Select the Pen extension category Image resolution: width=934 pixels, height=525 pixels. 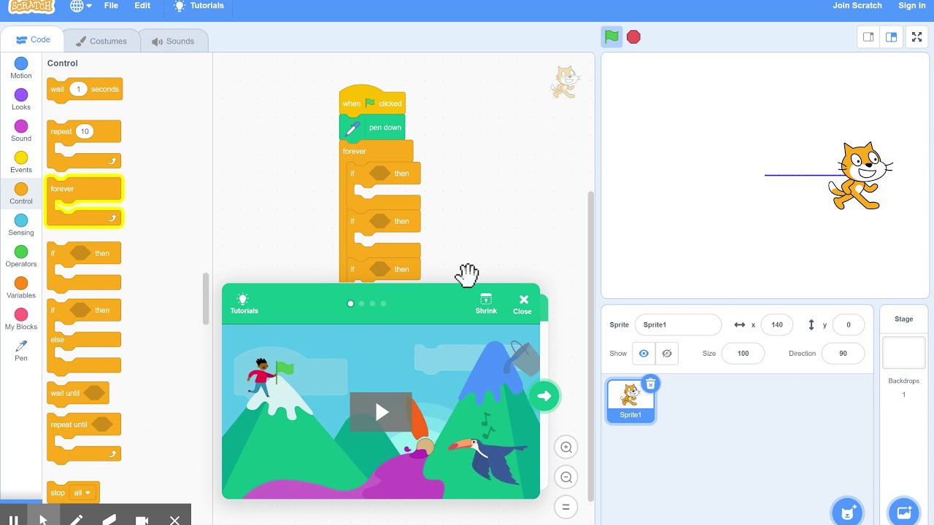[x=21, y=351]
